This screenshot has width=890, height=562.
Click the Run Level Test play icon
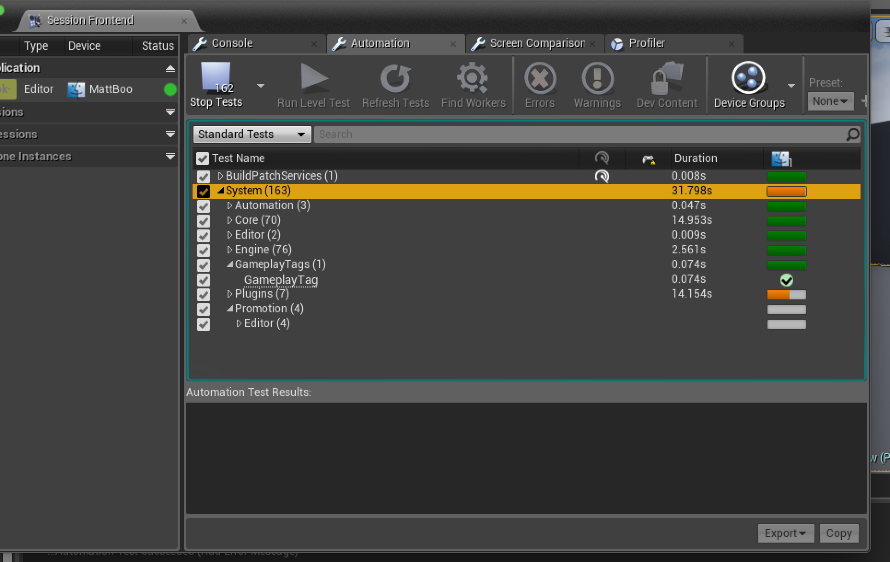[314, 77]
